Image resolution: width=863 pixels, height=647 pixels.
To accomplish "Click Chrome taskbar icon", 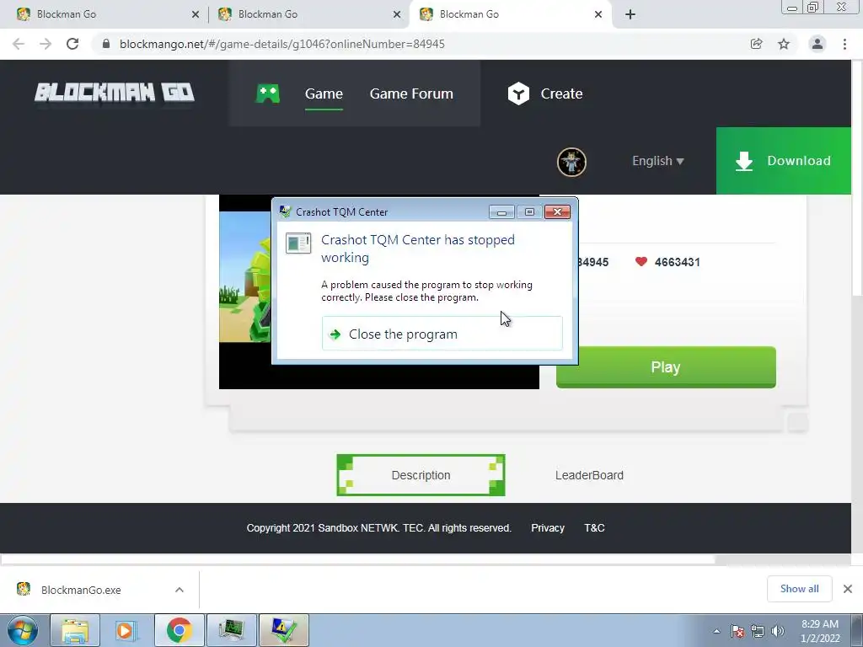I will 179,630.
